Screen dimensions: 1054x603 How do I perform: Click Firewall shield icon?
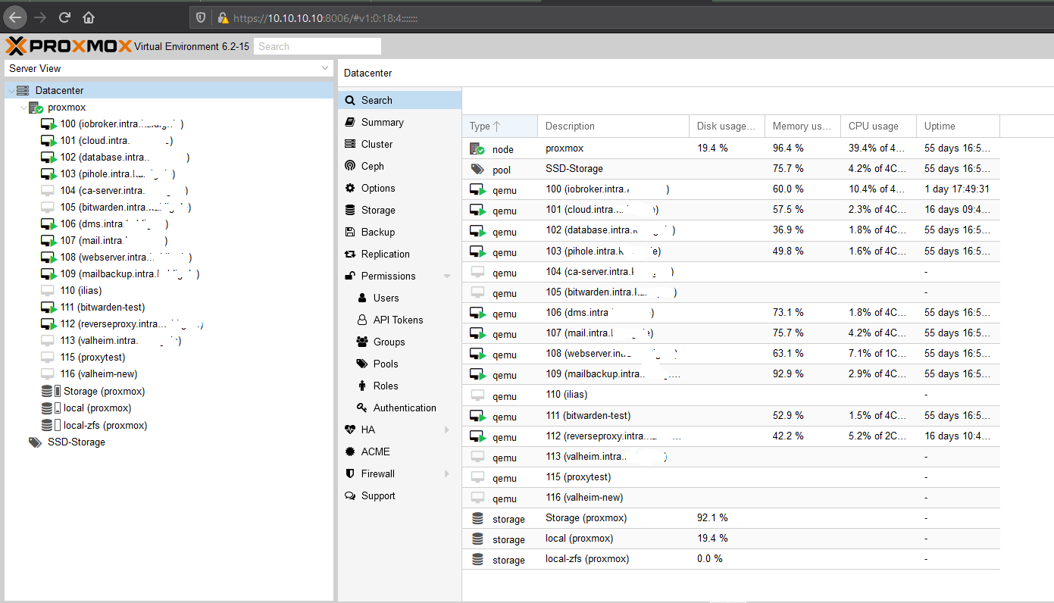pos(350,473)
